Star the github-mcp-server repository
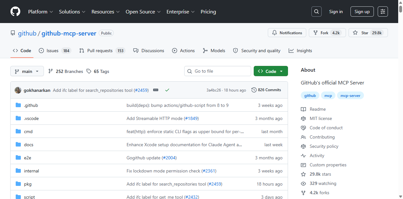 (368, 33)
